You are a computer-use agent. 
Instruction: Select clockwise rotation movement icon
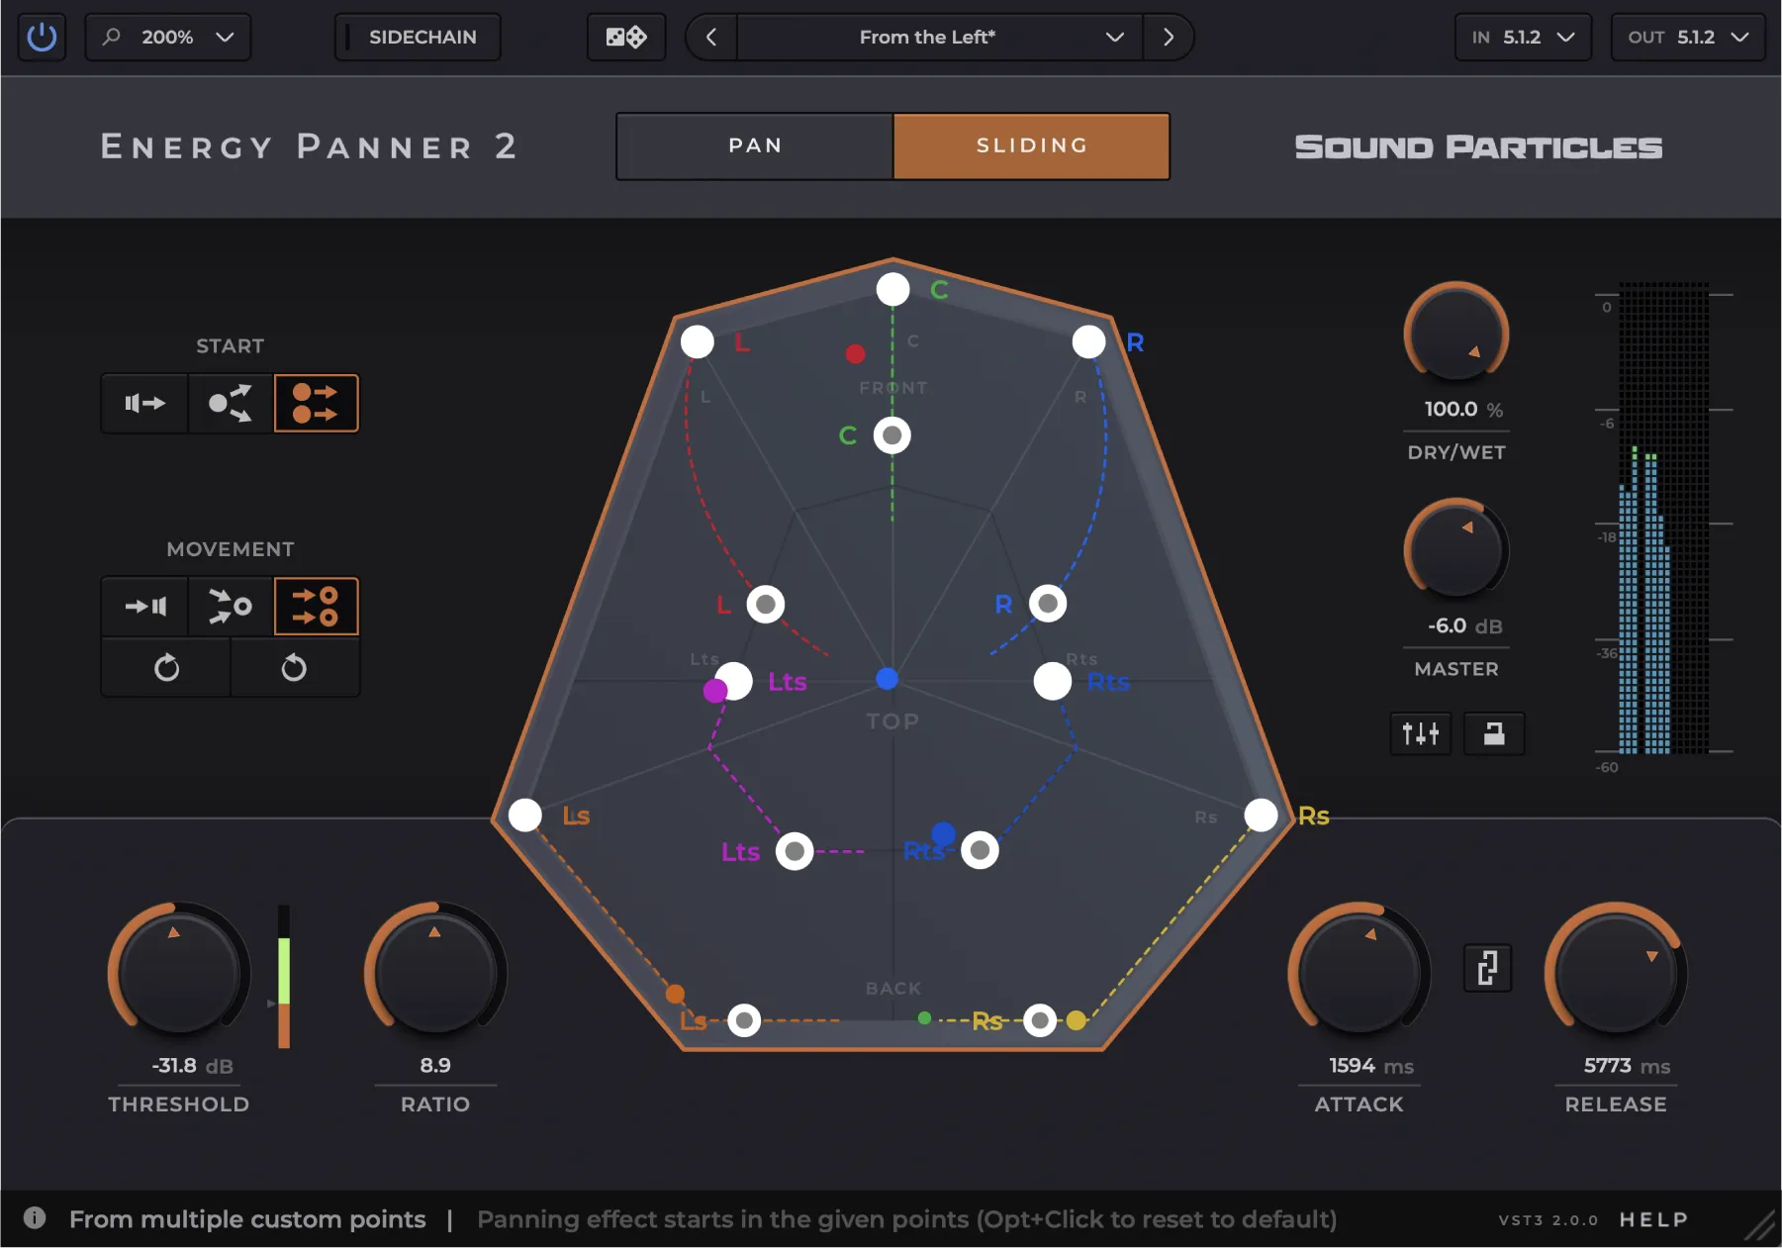[166, 668]
